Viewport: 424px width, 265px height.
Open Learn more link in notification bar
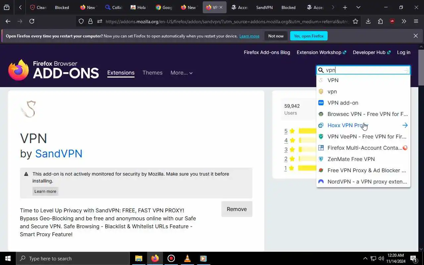pyautogui.click(x=249, y=36)
